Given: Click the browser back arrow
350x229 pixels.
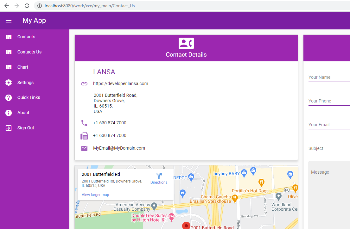Looking at the screenshot, I should pyautogui.click(x=7, y=6).
